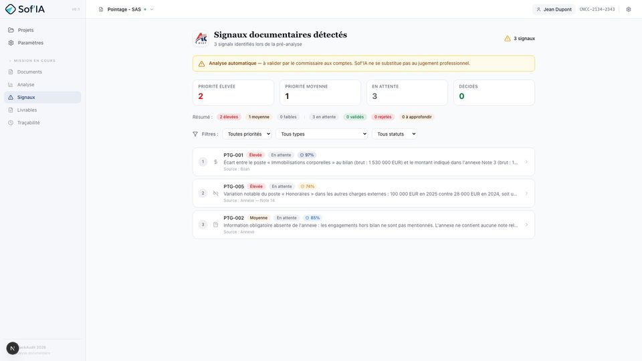Click the gear icon beside Paramètres

pyautogui.click(x=11, y=43)
